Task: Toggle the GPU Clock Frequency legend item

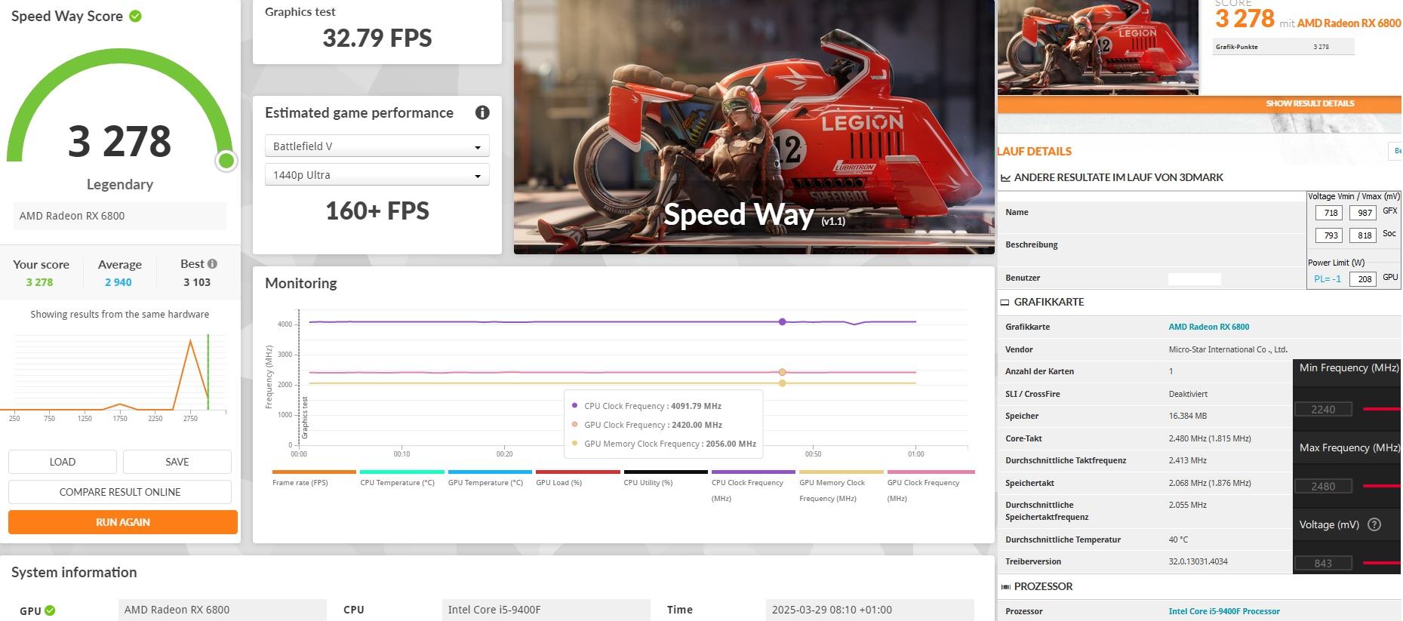Action: tap(931, 486)
